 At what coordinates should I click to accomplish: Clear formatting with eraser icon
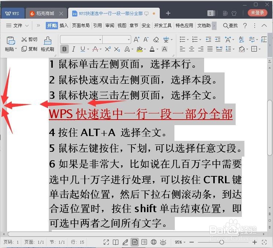click(156, 40)
